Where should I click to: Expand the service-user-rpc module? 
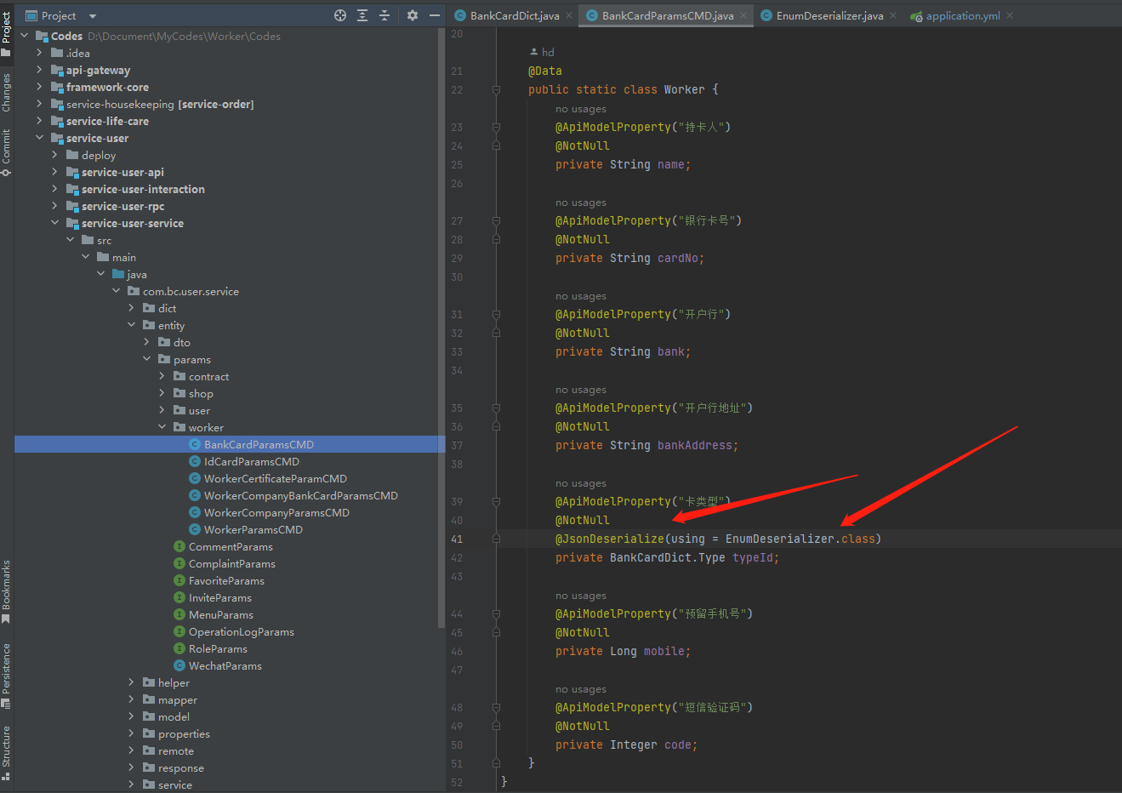click(x=54, y=206)
